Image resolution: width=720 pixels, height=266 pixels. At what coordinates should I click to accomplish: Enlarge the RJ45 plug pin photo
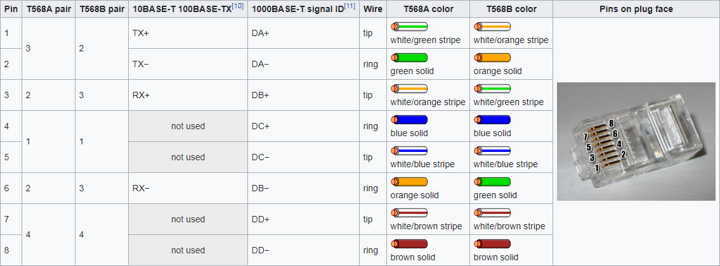(636, 142)
